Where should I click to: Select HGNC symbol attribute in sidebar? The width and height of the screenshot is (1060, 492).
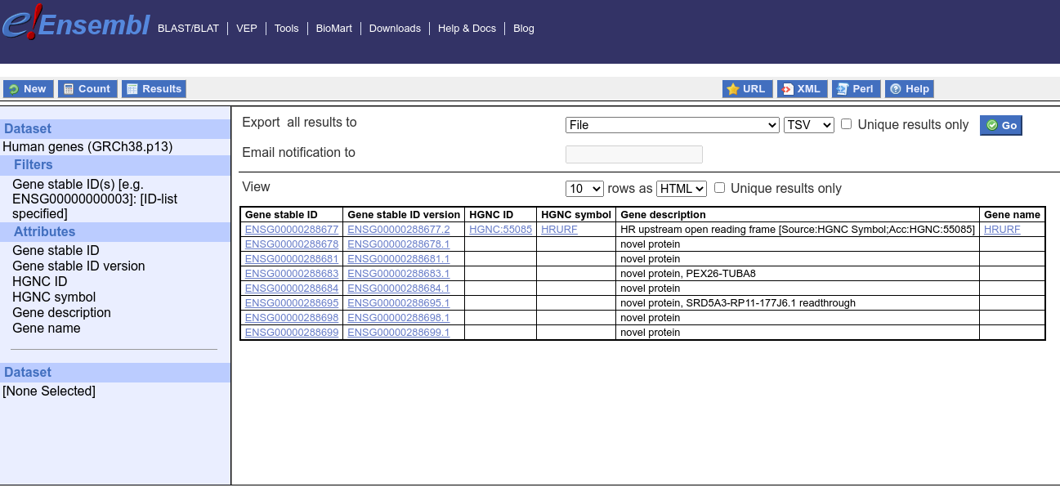pyautogui.click(x=54, y=297)
